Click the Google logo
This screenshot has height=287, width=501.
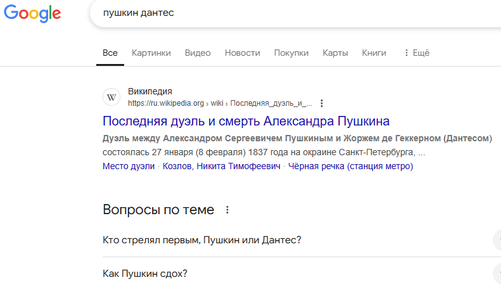[32, 13]
